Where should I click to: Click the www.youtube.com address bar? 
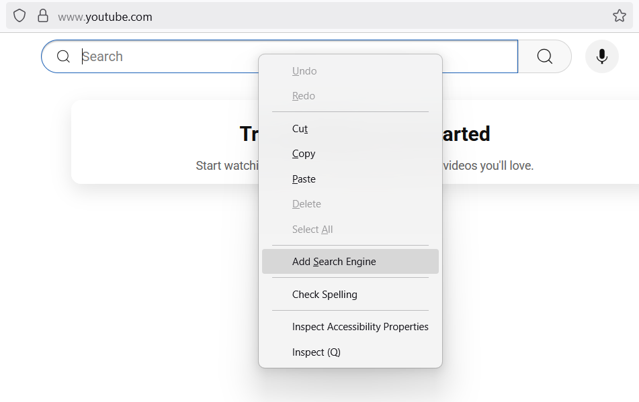click(x=105, y=17)
